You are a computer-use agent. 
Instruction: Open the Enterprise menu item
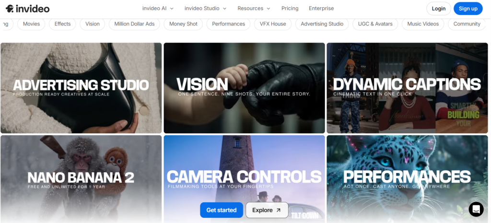tap(321, 9)
